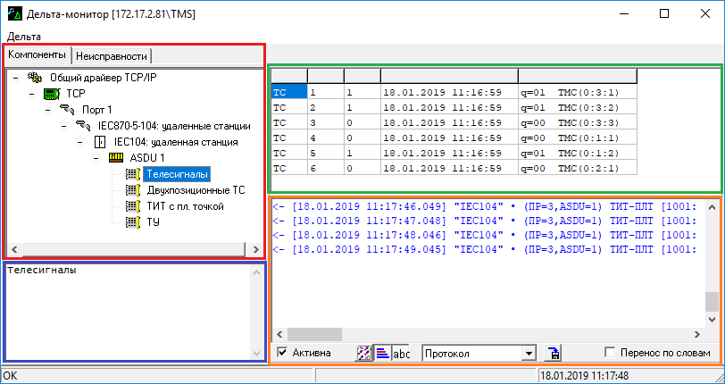
Task: Open the Дельта menu
Action: 23,37
